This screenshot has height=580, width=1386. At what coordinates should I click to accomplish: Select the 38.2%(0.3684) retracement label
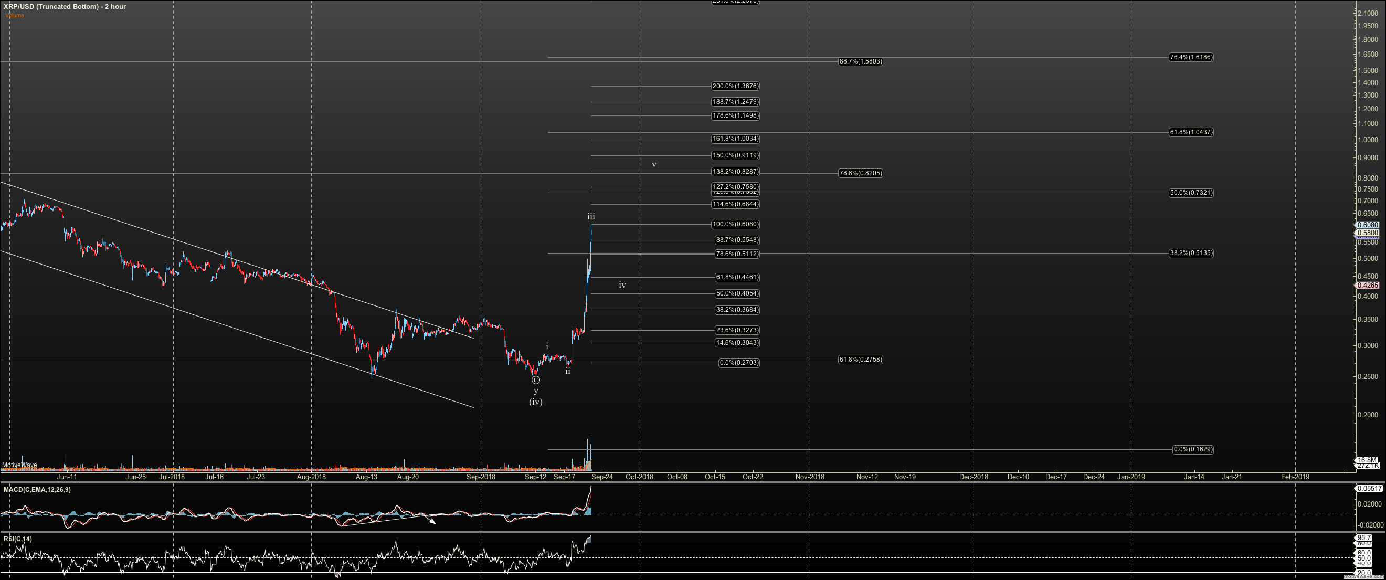pyautogui.click(x=737, y=310)
